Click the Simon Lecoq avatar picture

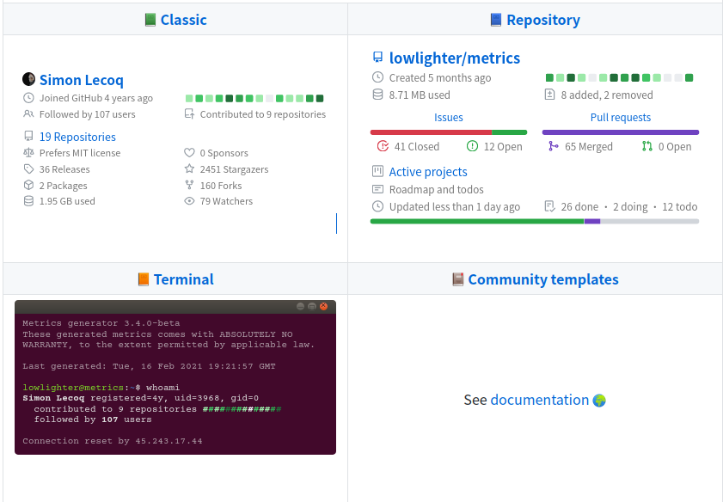click(x=28, y=79)
